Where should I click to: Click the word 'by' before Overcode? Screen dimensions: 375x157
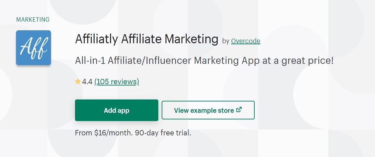point(226,41)
